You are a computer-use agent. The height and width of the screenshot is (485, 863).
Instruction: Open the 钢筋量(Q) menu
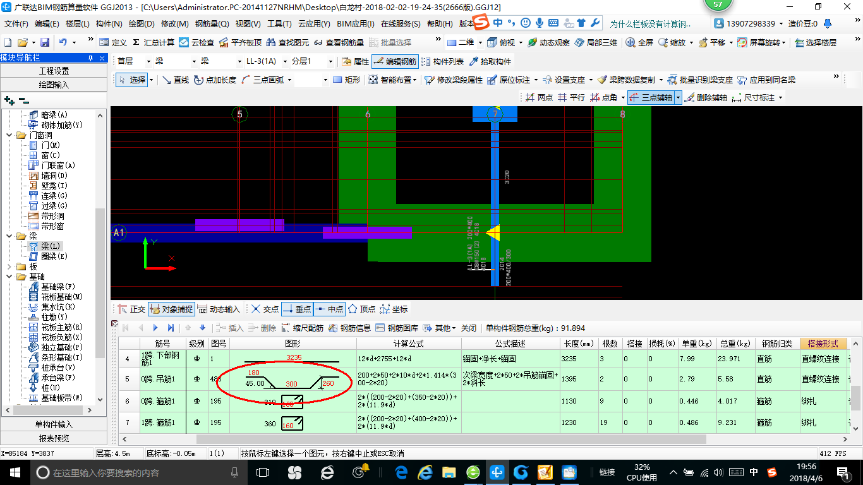point(212,24)
